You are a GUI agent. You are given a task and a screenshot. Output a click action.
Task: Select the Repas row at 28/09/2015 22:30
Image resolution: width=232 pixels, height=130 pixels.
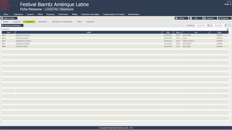coord(115,38)
